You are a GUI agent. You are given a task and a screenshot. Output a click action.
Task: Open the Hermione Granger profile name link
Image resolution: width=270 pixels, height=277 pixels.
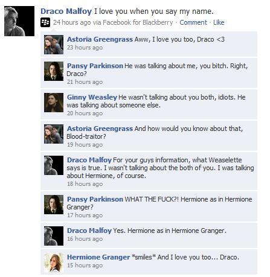(98, 257)
